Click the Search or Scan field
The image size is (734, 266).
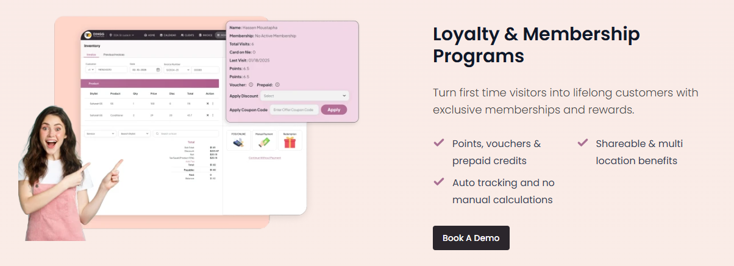coord(187,133)
